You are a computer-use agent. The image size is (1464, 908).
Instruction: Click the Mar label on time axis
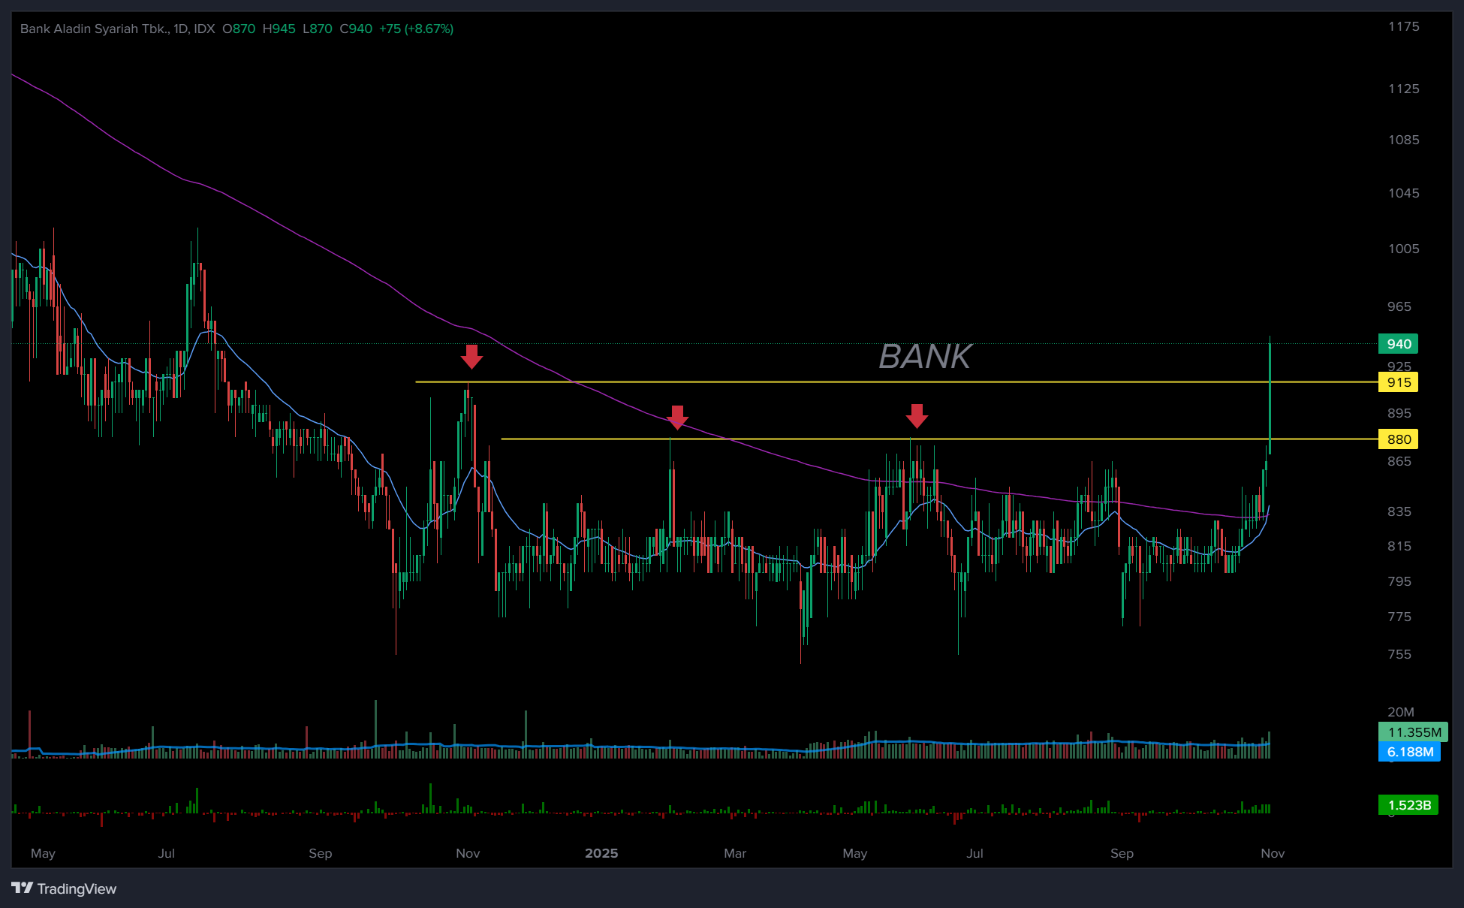point(735,853)
